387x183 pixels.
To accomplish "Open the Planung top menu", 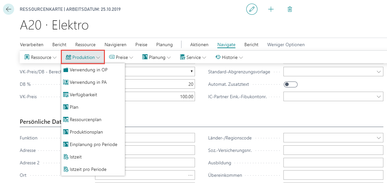I will (164, 45).
